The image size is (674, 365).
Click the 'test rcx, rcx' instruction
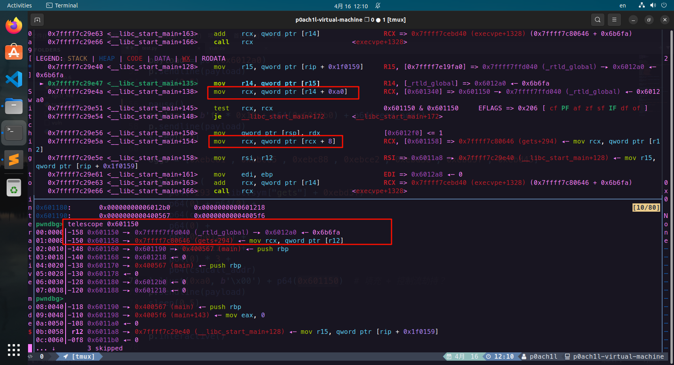[x=243, y=108]
